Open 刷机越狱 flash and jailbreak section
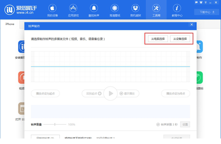 point(136,11)
